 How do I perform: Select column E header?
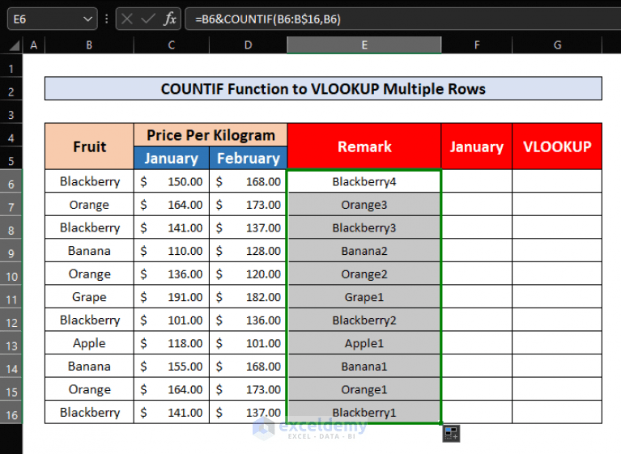[364, 45]
